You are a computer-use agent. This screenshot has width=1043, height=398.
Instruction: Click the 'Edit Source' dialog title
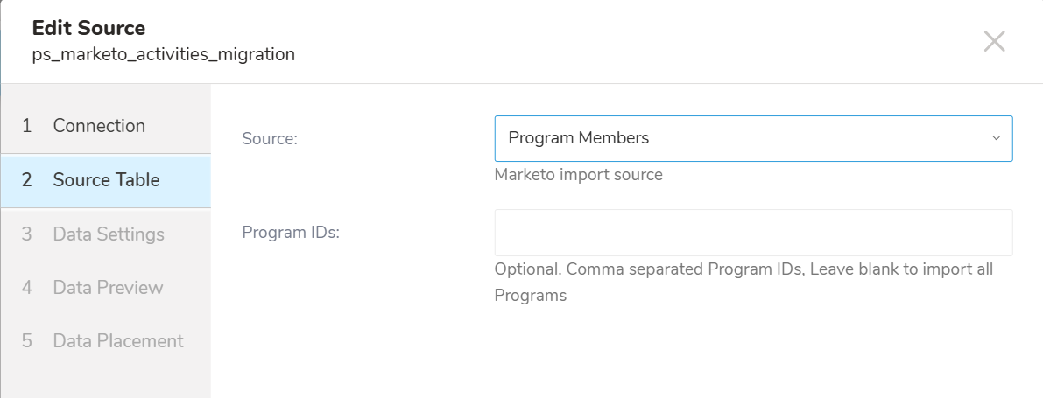pos(88,28)
